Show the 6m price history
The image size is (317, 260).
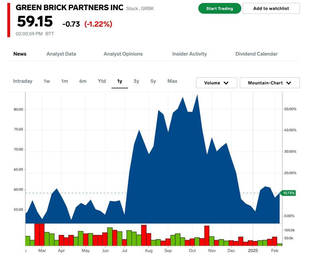click(83, 81)
